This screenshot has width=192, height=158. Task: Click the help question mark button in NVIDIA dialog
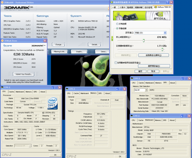pos(167,2)
